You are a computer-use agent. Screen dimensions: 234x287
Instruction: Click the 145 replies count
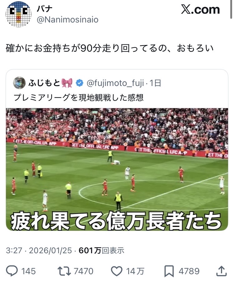(28, 271)
